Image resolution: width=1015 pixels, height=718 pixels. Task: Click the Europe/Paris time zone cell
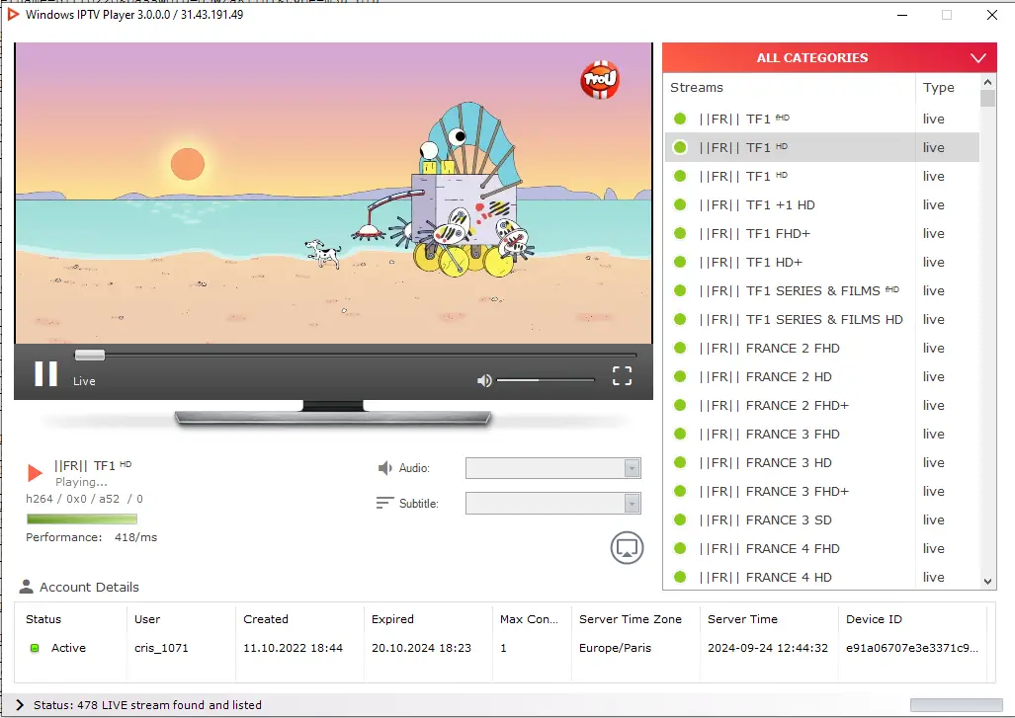click(615, 648)
